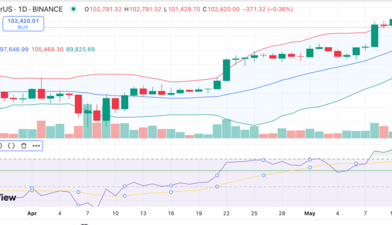Click the 102,420.01 BUY button

point(23,24)
